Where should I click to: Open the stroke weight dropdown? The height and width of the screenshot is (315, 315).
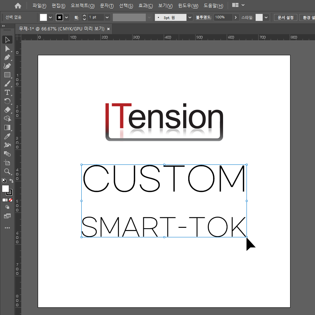[x=107, y=17]
